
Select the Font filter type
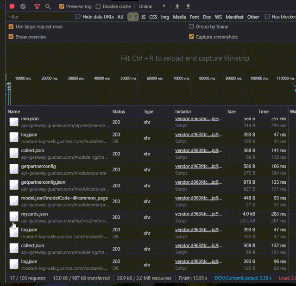click(195, 17)
